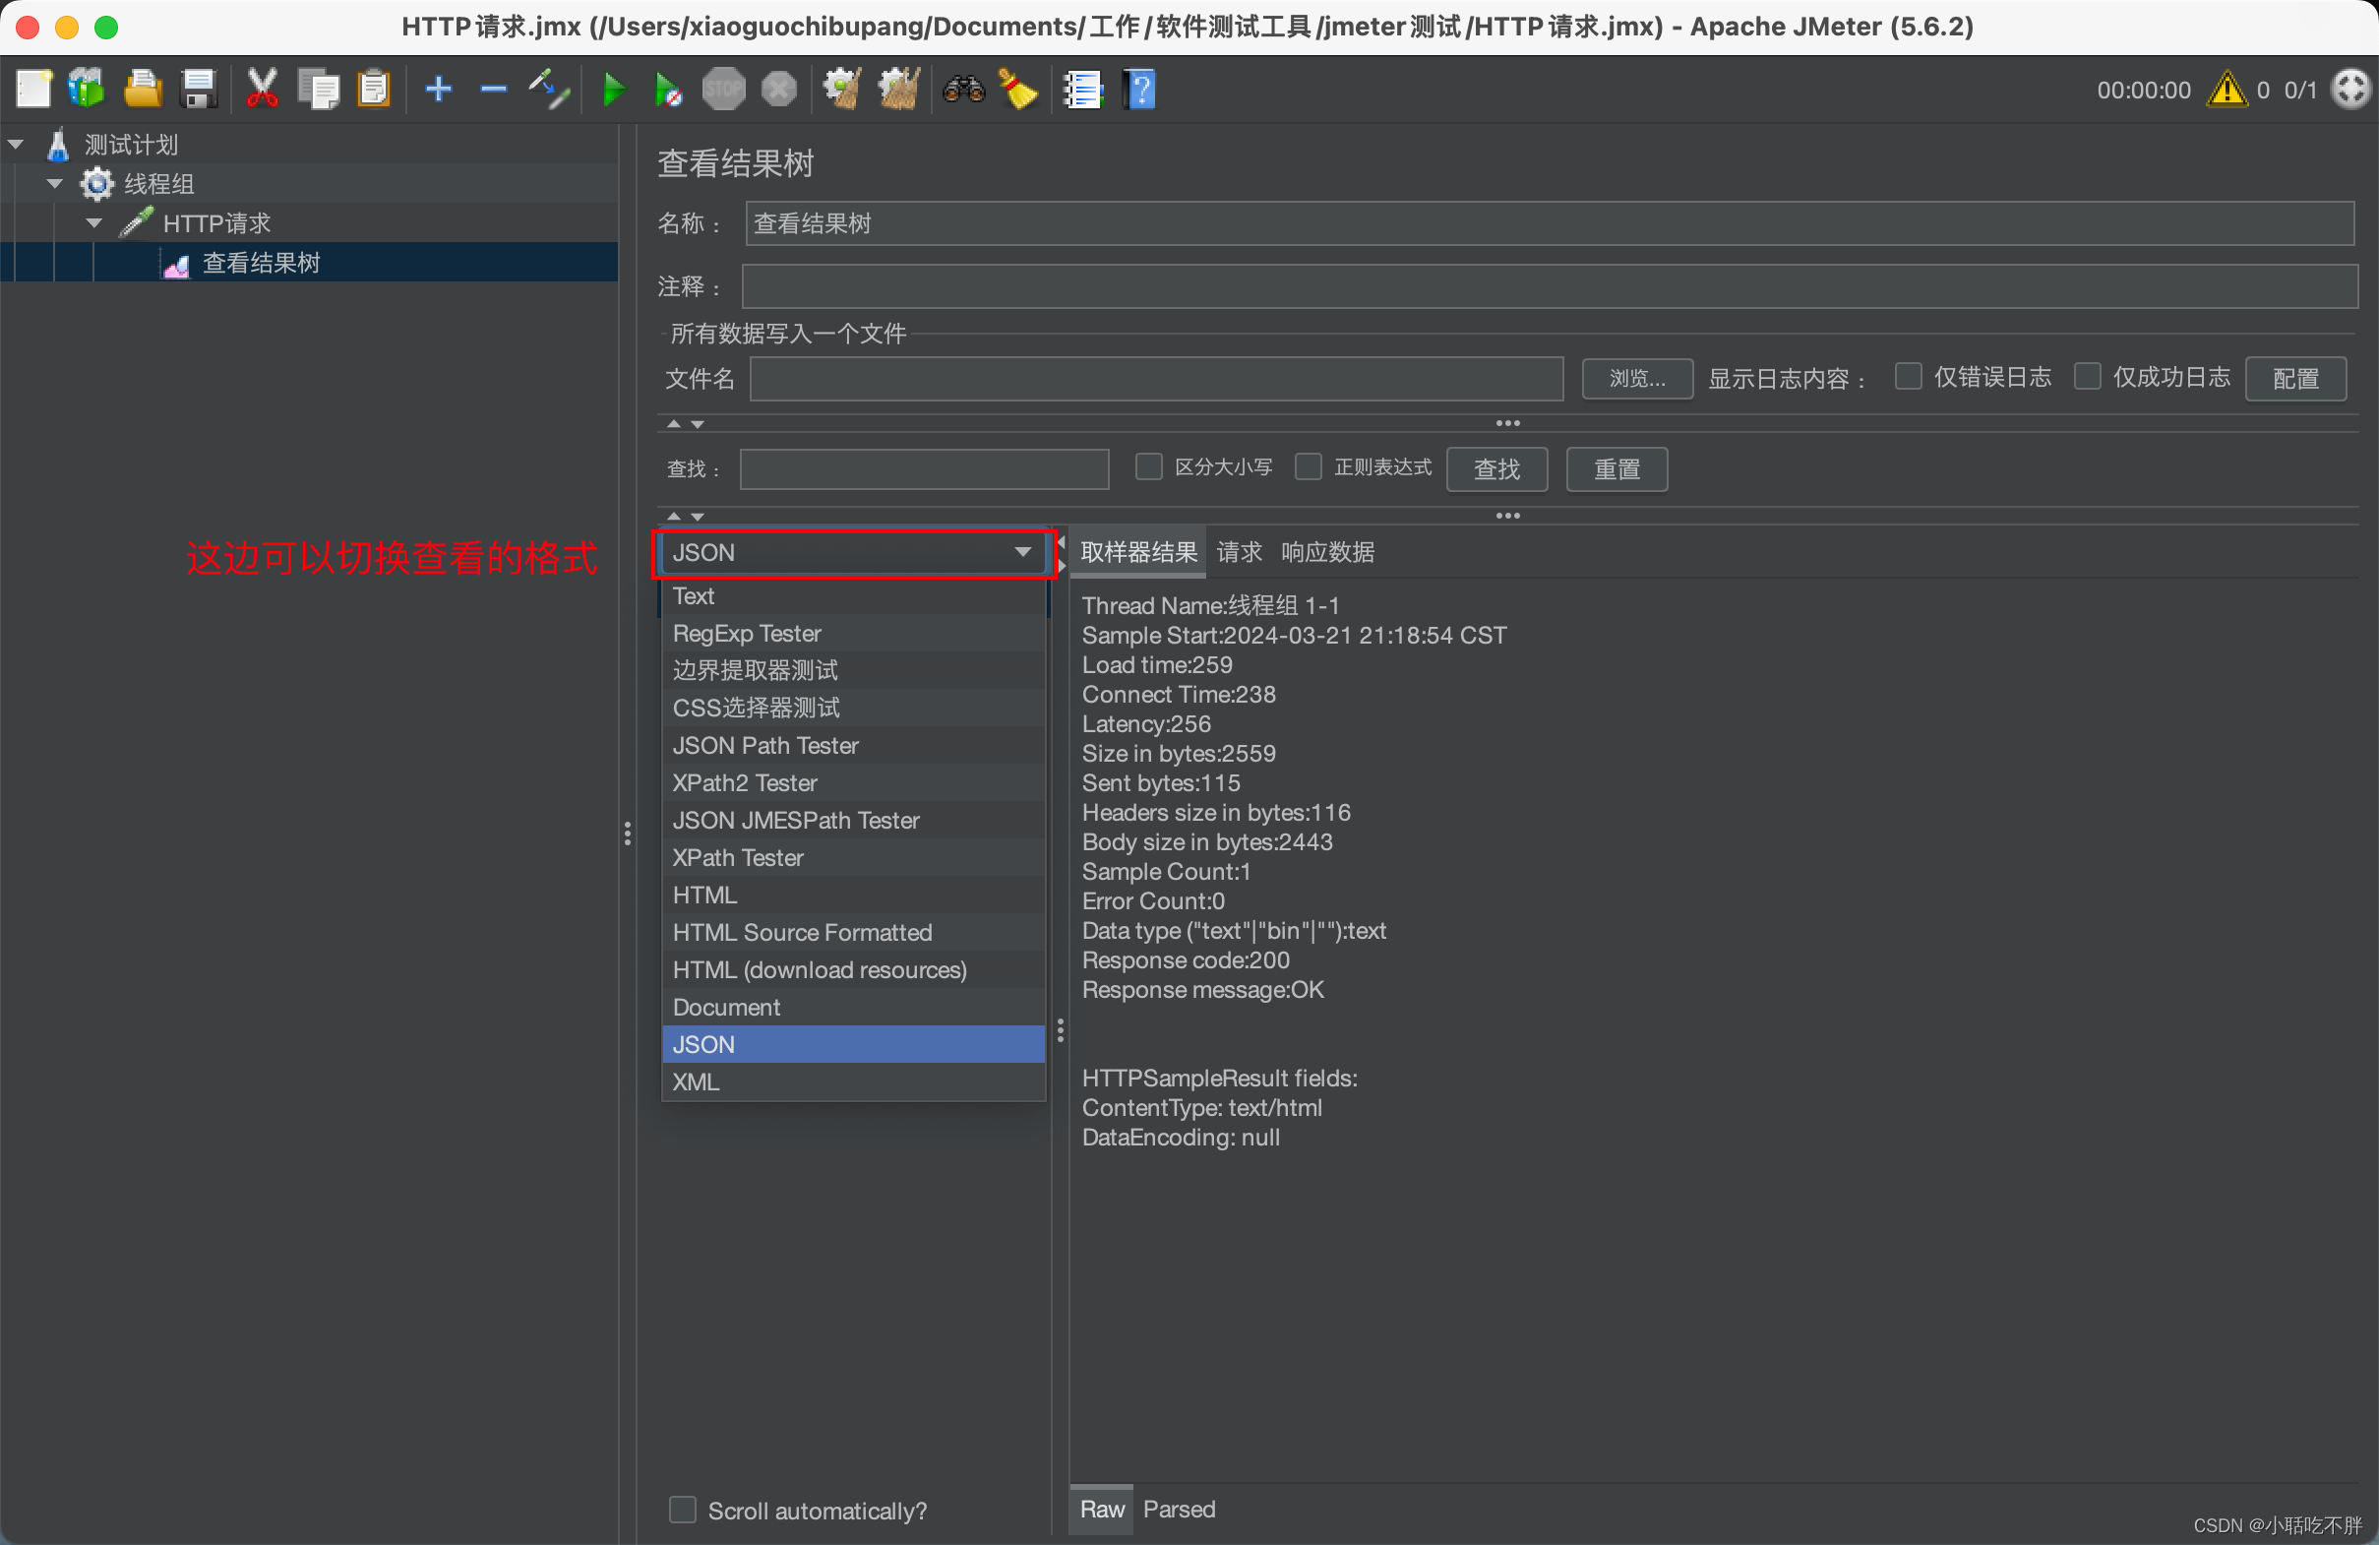Choose HTML Source Formatted option
The height and width of the screenshot is (1545, 2379).
tap(853, 933)
